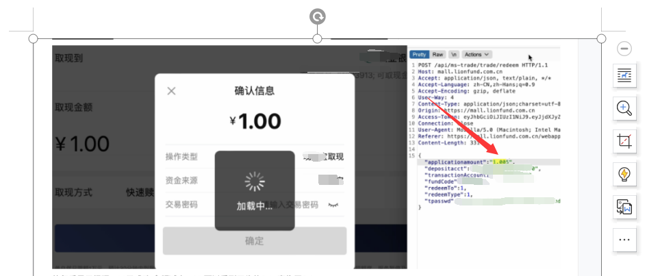Click the lightbulb smart suggestion icon
This screenshot has width=660, height=276.
(x=624, y=174)
